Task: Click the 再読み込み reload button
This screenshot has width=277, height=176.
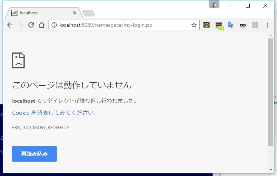Action: (34, 154)
